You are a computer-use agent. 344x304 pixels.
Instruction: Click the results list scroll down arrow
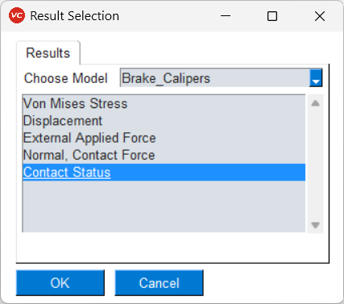(315, 225)
